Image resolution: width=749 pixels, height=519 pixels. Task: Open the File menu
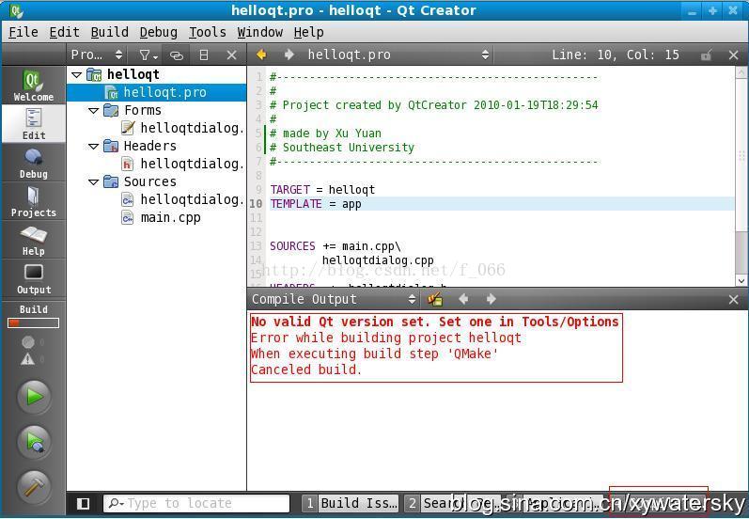(23, 32)
